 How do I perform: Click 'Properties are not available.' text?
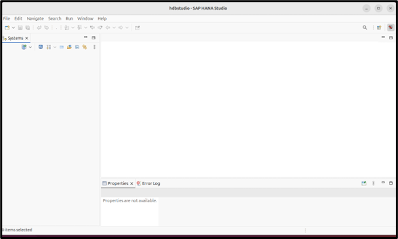[x=130, y=200]
